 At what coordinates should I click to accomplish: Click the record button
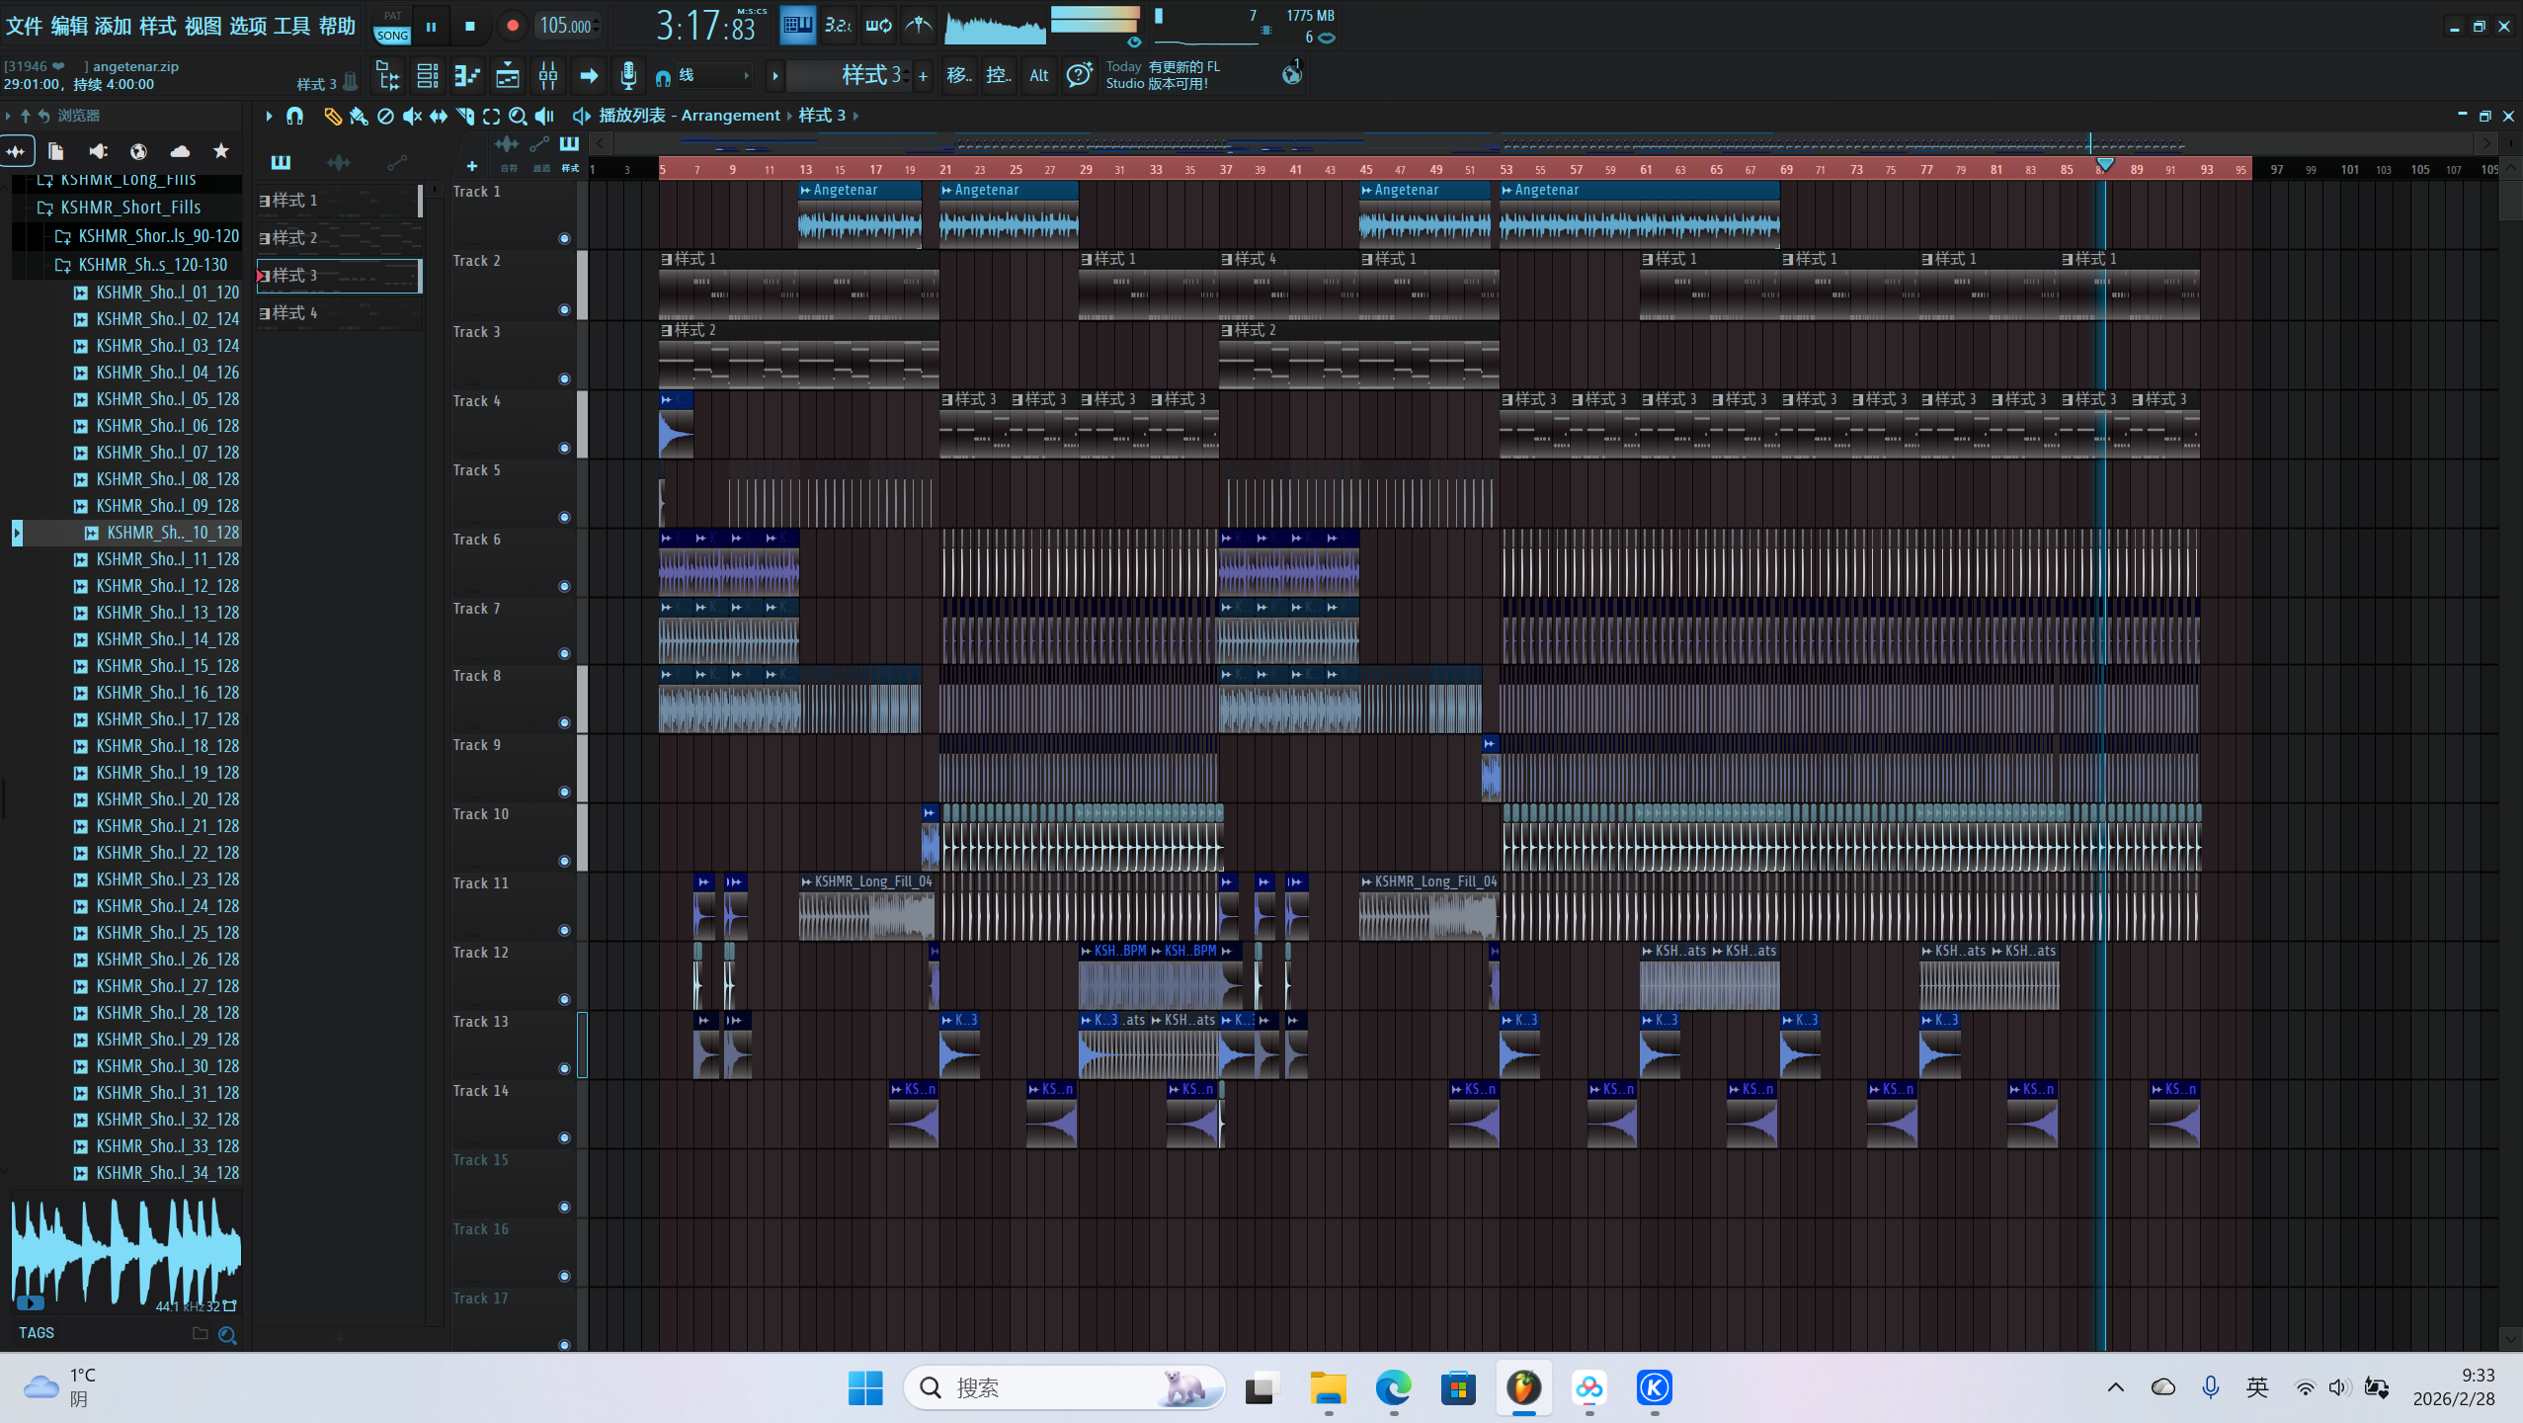512,26
